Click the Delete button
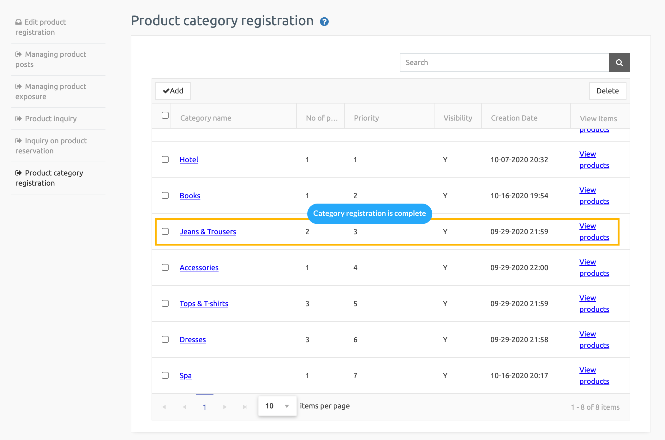 (x=607, y=91)
